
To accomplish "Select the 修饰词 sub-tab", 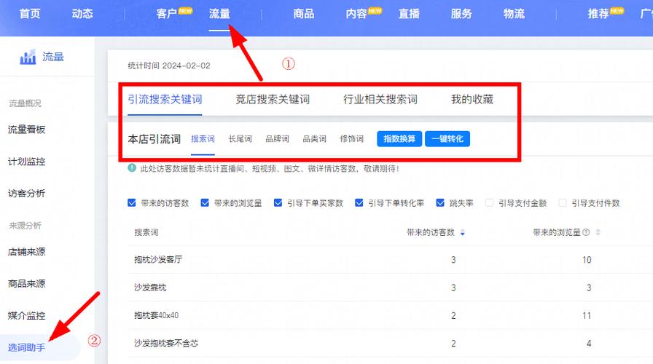I will point(351,139).
